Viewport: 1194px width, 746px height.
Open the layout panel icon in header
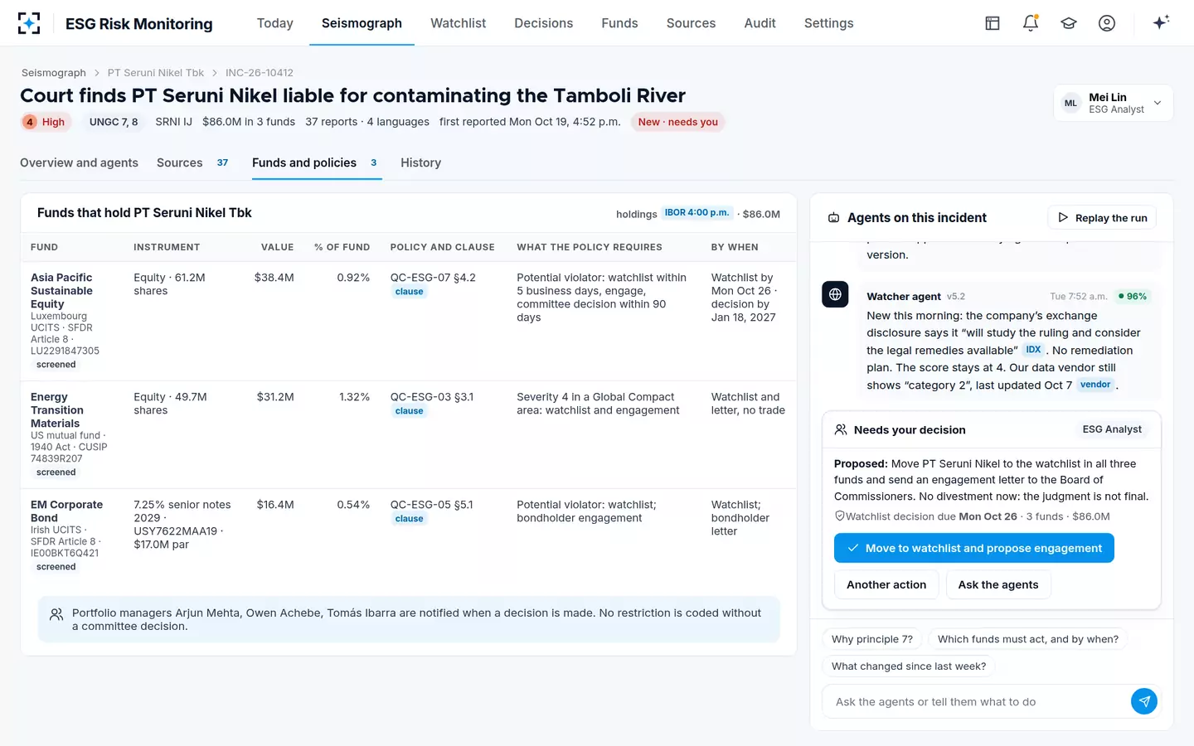tap(993, 23)
